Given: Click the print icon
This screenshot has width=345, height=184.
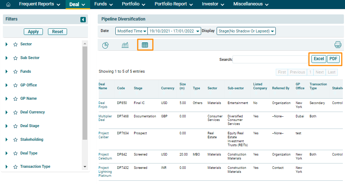Looking at the screenshot, I should coord(338,45).
